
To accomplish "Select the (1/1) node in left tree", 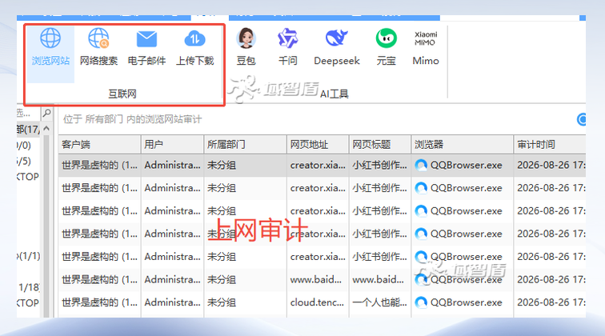I will [29, 256].
